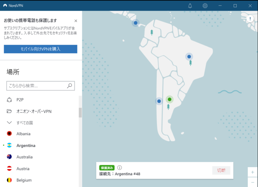Click the 切断 disconnect button
Image resolution: width=258 pixels, height=187 pixels.
pos(221,170)
